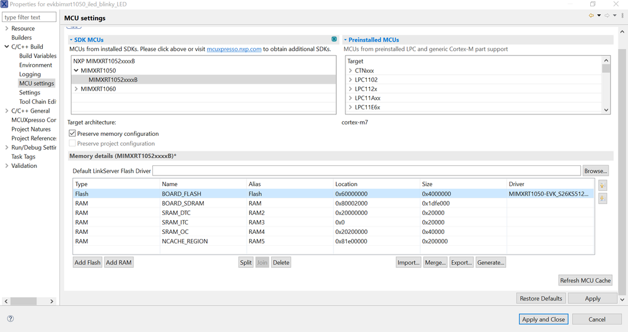Click the forward navigation arrow icon
Viewport: 628px width, 332px height.
[607, 16]
